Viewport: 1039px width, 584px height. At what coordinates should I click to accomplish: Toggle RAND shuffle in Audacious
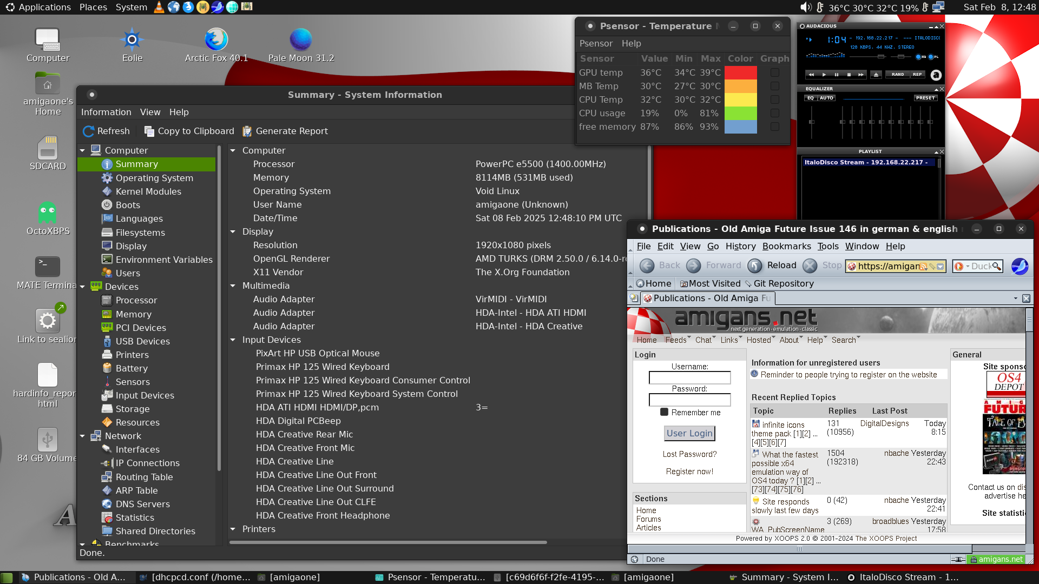click(x=898, y=75)
